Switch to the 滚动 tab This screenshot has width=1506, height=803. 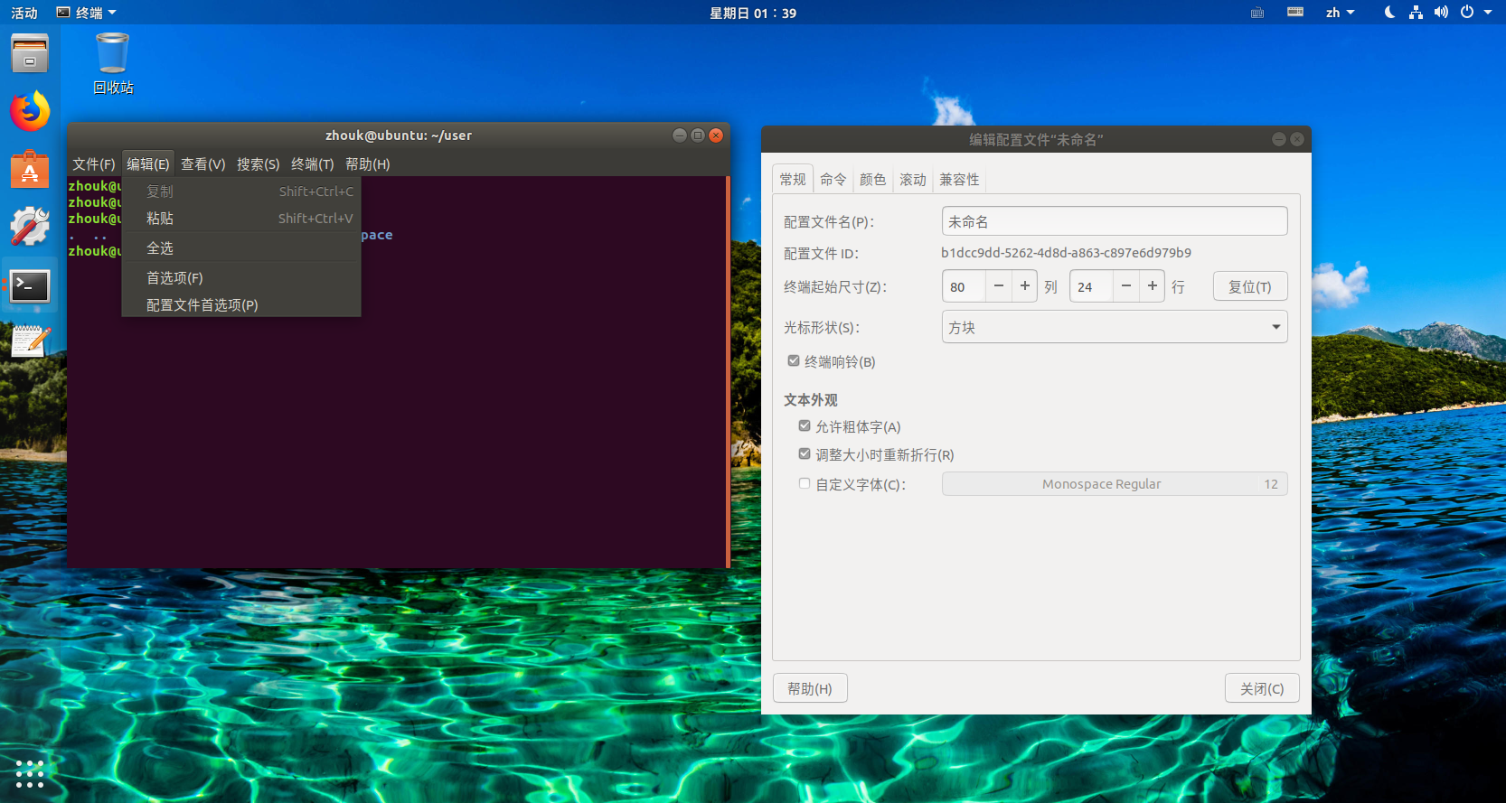pyautogui.click(x=913, y=179)
